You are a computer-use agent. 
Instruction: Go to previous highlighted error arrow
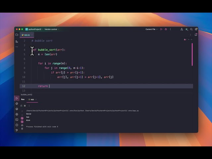188,39
